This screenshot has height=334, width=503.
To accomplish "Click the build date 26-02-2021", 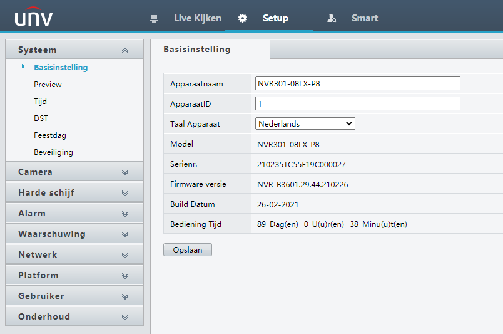I will pyautogui.click(x=278, y=205).
